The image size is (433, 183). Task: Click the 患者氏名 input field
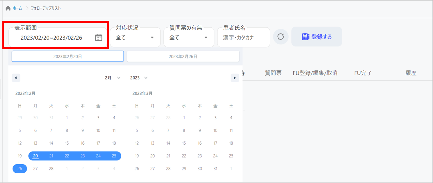(243, 38)
